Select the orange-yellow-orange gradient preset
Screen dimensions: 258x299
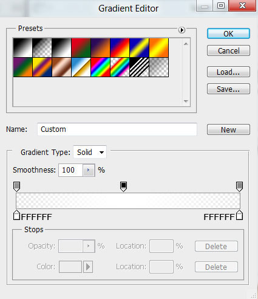[158, 47]
